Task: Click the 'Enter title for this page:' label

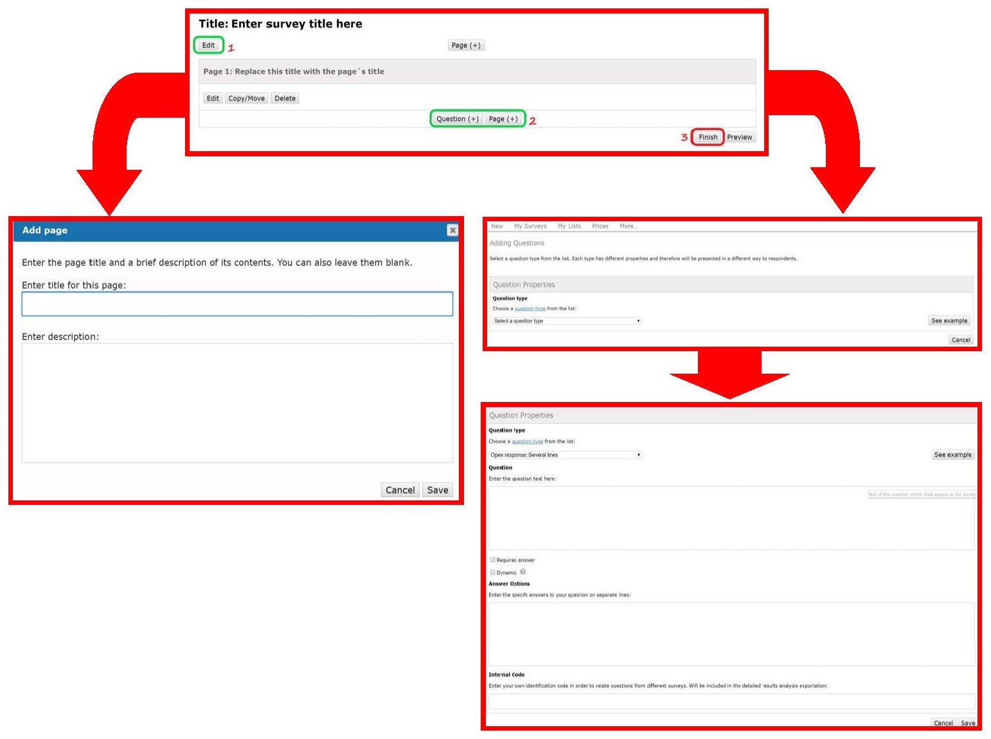Action: click(x=74, y=286)
